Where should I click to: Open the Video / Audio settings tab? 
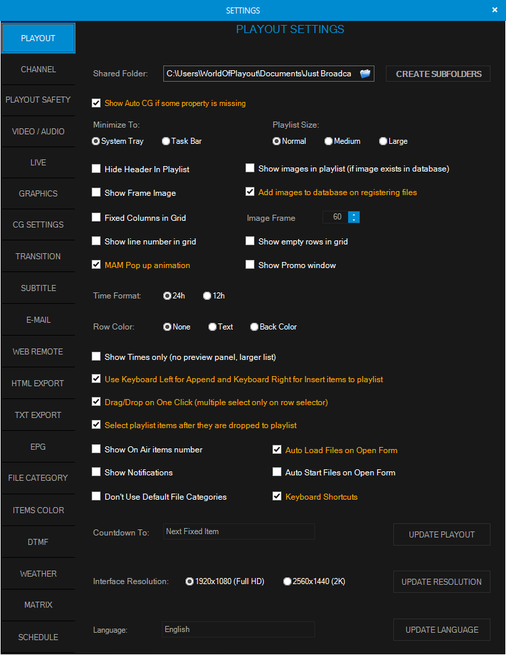pyautogui.click(x=38, y=132)
